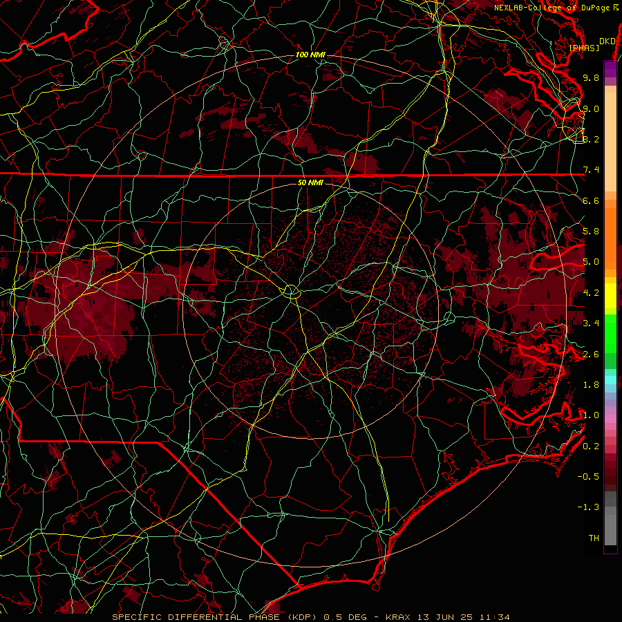Pick the peach segment of the color bar

[x=610, y=143]
